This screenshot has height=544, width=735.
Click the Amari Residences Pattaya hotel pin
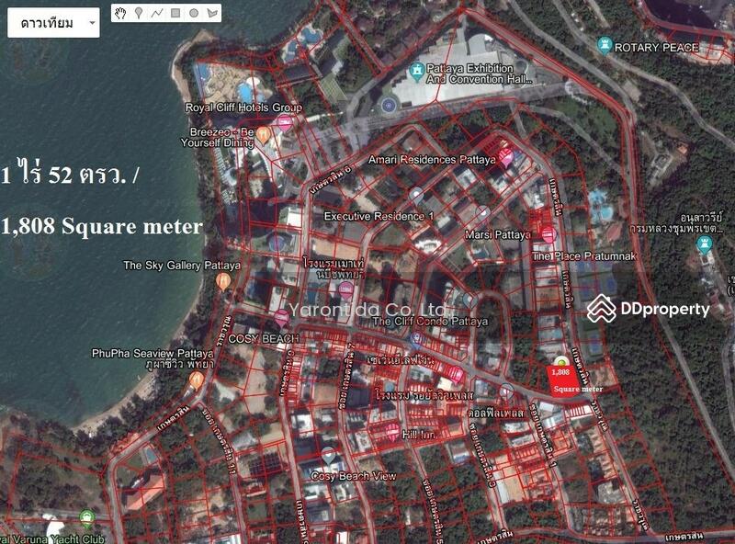coord(506,157)
